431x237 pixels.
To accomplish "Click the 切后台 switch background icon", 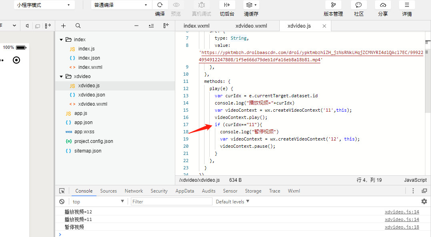I will [x=227, y=5].
